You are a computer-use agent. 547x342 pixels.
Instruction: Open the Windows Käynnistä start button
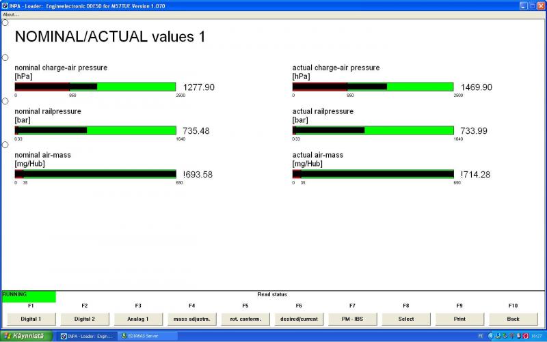pos(27,336)
